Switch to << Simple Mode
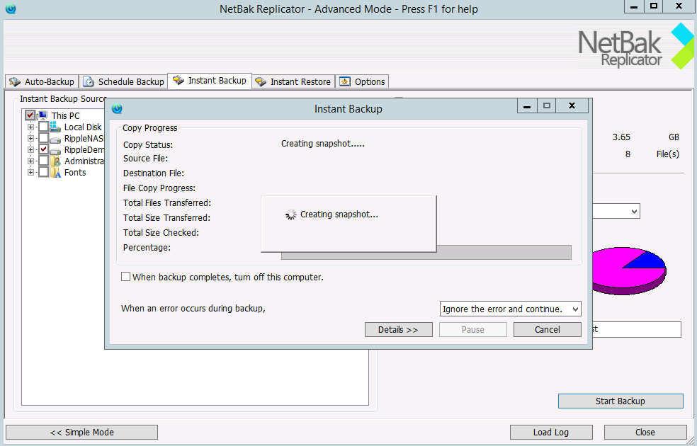This screenshot has width=697, height=446. tap(81, 433)
